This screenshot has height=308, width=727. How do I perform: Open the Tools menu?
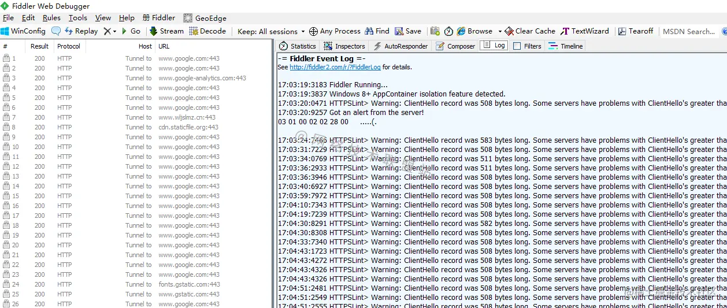[78, 18]
